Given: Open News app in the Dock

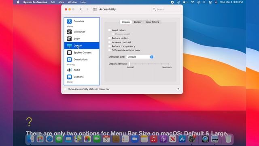Looking at the screenshot, I should [172, 139].
